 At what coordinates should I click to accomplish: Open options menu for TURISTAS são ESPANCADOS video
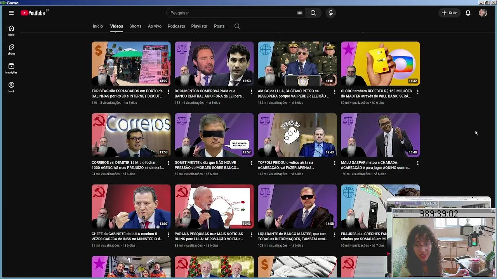point(168,91)
